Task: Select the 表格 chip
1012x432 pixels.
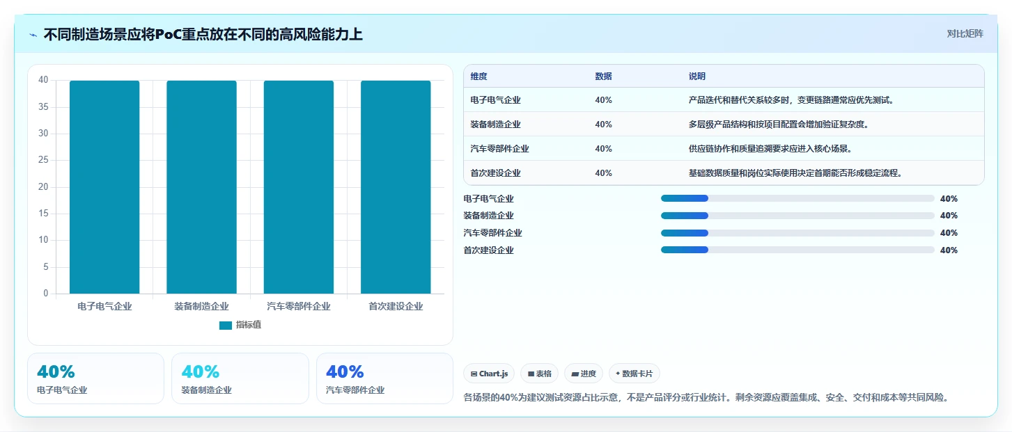Action: coord(540,374)
